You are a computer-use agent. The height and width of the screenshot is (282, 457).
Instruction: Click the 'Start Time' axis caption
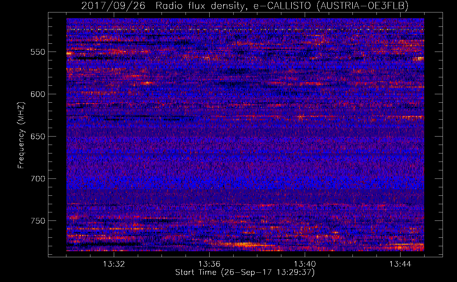click(245, 272)
